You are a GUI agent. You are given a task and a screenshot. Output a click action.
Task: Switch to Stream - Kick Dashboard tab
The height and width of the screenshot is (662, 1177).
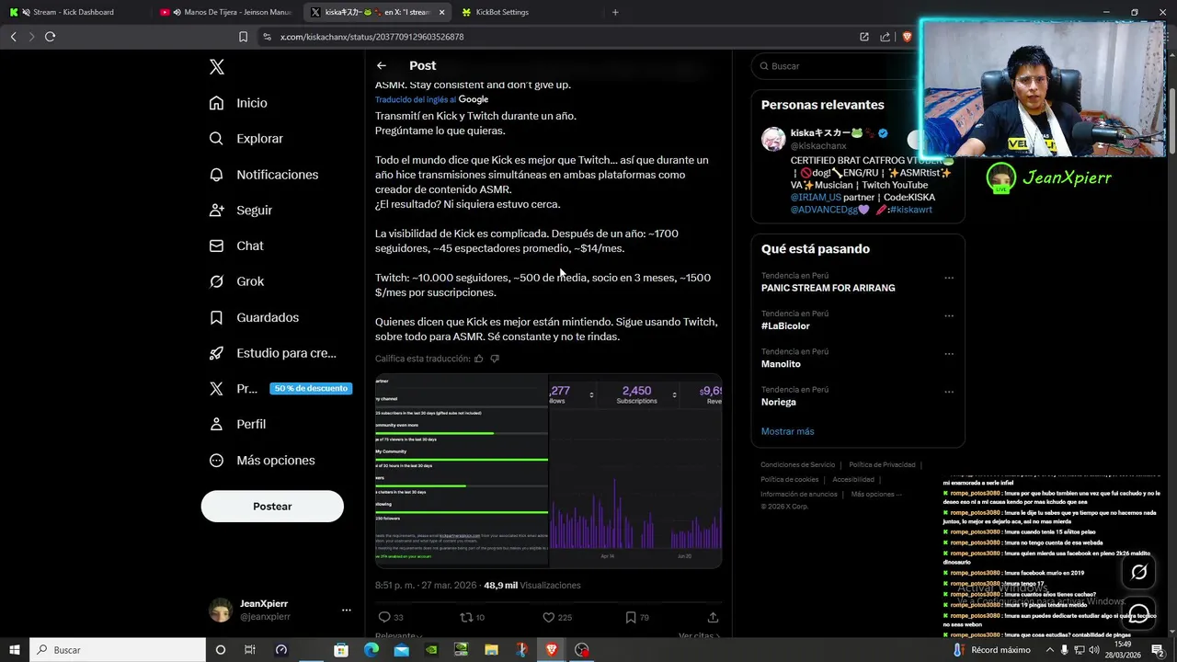[76, 12]
